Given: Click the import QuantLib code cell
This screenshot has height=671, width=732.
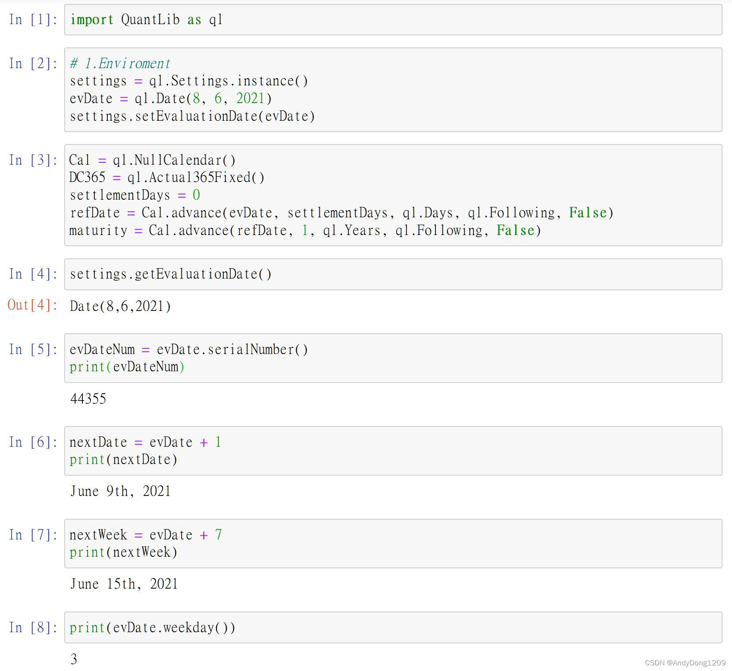Looking at the screenshot, I should 393,20.
